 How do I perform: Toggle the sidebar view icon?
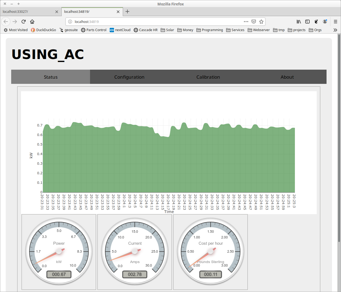307,22
